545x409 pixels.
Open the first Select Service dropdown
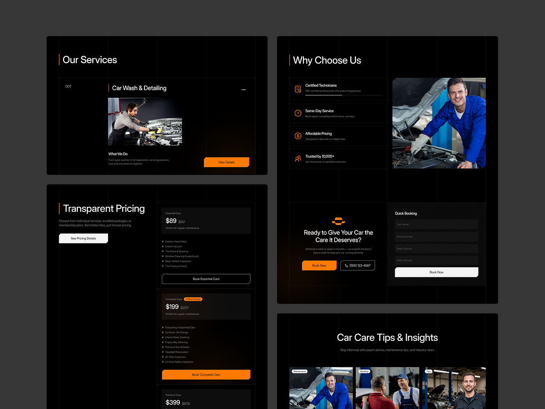click(436, 249)
